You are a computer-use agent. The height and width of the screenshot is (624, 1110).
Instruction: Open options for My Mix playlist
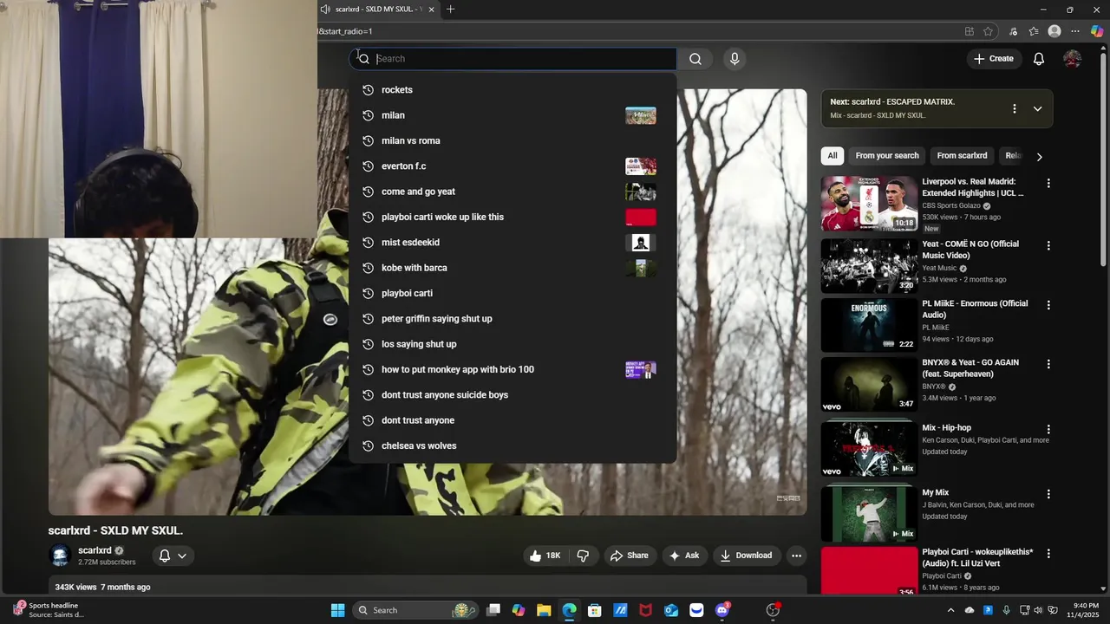[x=1048, y=494]
